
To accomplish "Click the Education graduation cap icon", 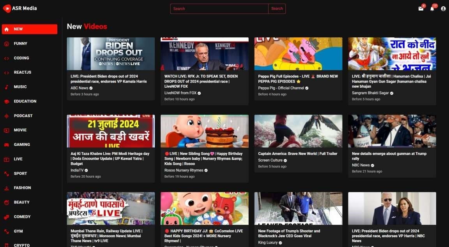I will pyautogui.click(x=7, y=101).
